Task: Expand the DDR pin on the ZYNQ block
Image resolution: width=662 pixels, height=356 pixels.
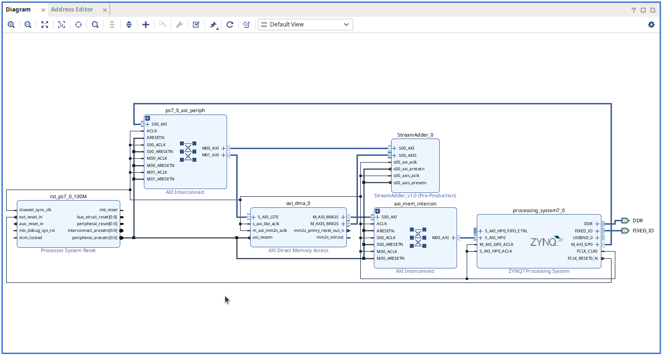Action: 597,224
